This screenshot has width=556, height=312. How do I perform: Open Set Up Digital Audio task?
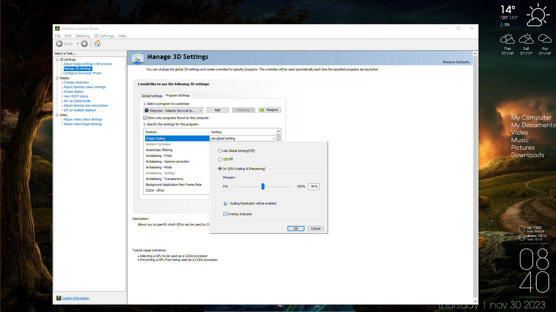pos(77,101)
